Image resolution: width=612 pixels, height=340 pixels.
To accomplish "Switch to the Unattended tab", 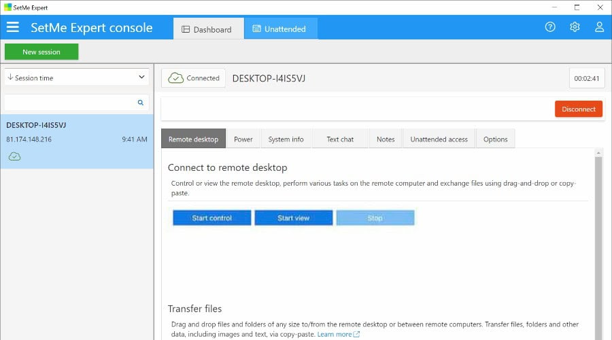I will pos(280,29).
